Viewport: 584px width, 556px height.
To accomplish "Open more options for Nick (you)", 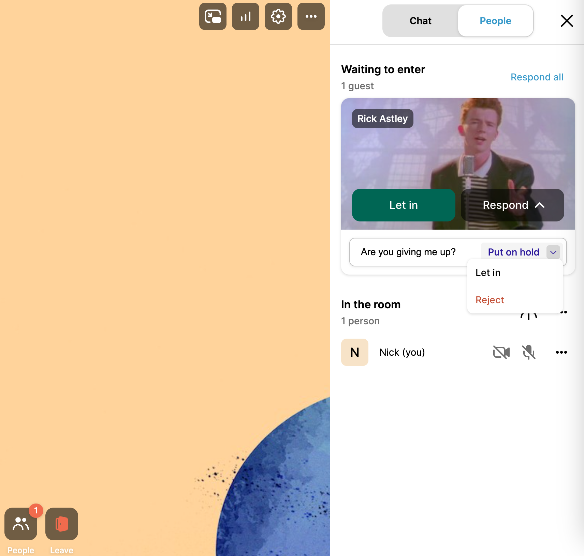I will coord(561,352).
